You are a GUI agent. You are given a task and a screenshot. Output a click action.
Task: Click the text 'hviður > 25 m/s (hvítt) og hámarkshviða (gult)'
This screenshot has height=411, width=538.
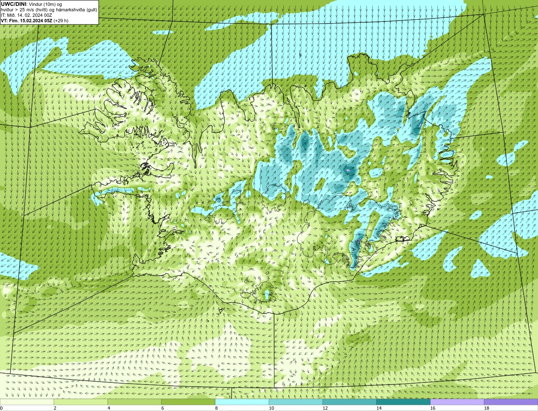pos(49,10)
